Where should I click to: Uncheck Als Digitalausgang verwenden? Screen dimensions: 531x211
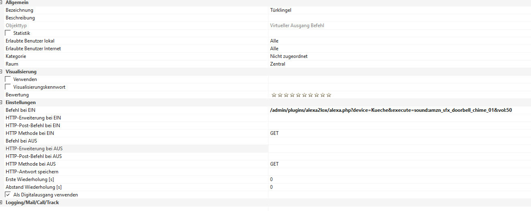[x=8, y=195]
